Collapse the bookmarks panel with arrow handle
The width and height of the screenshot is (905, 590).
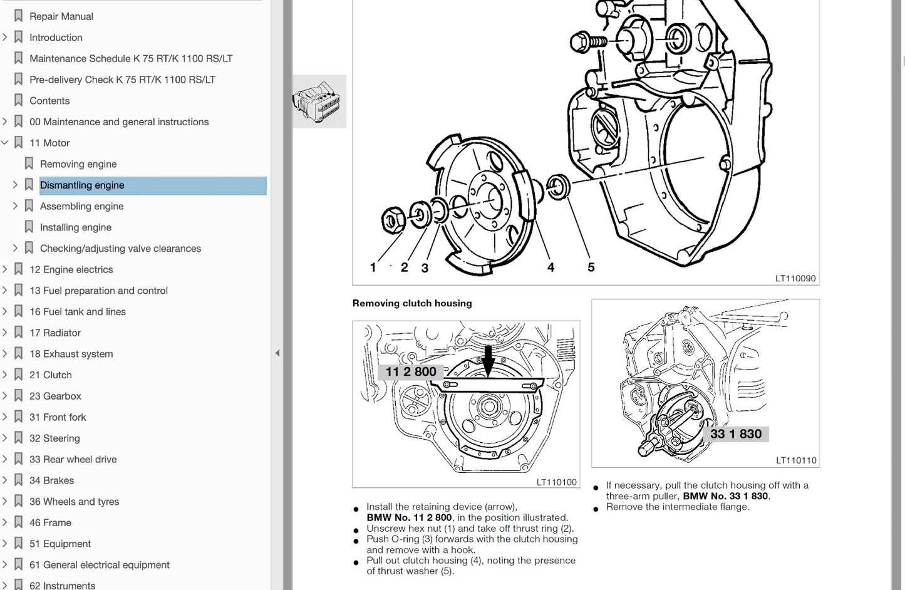click(277, 353)
